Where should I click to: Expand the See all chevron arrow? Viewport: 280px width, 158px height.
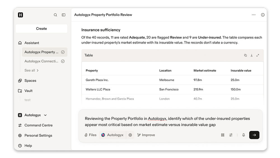click(x=38, y=70)
